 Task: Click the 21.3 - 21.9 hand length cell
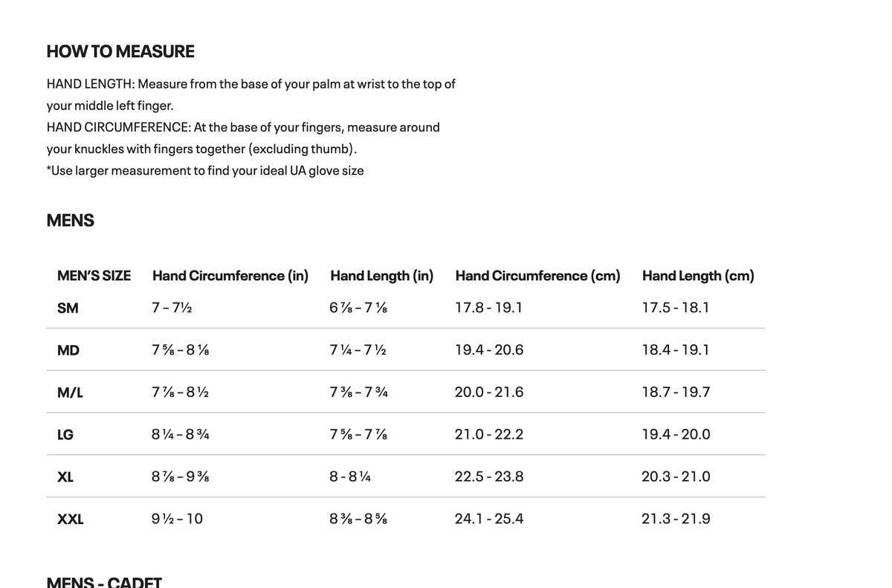tap(676, 520)
